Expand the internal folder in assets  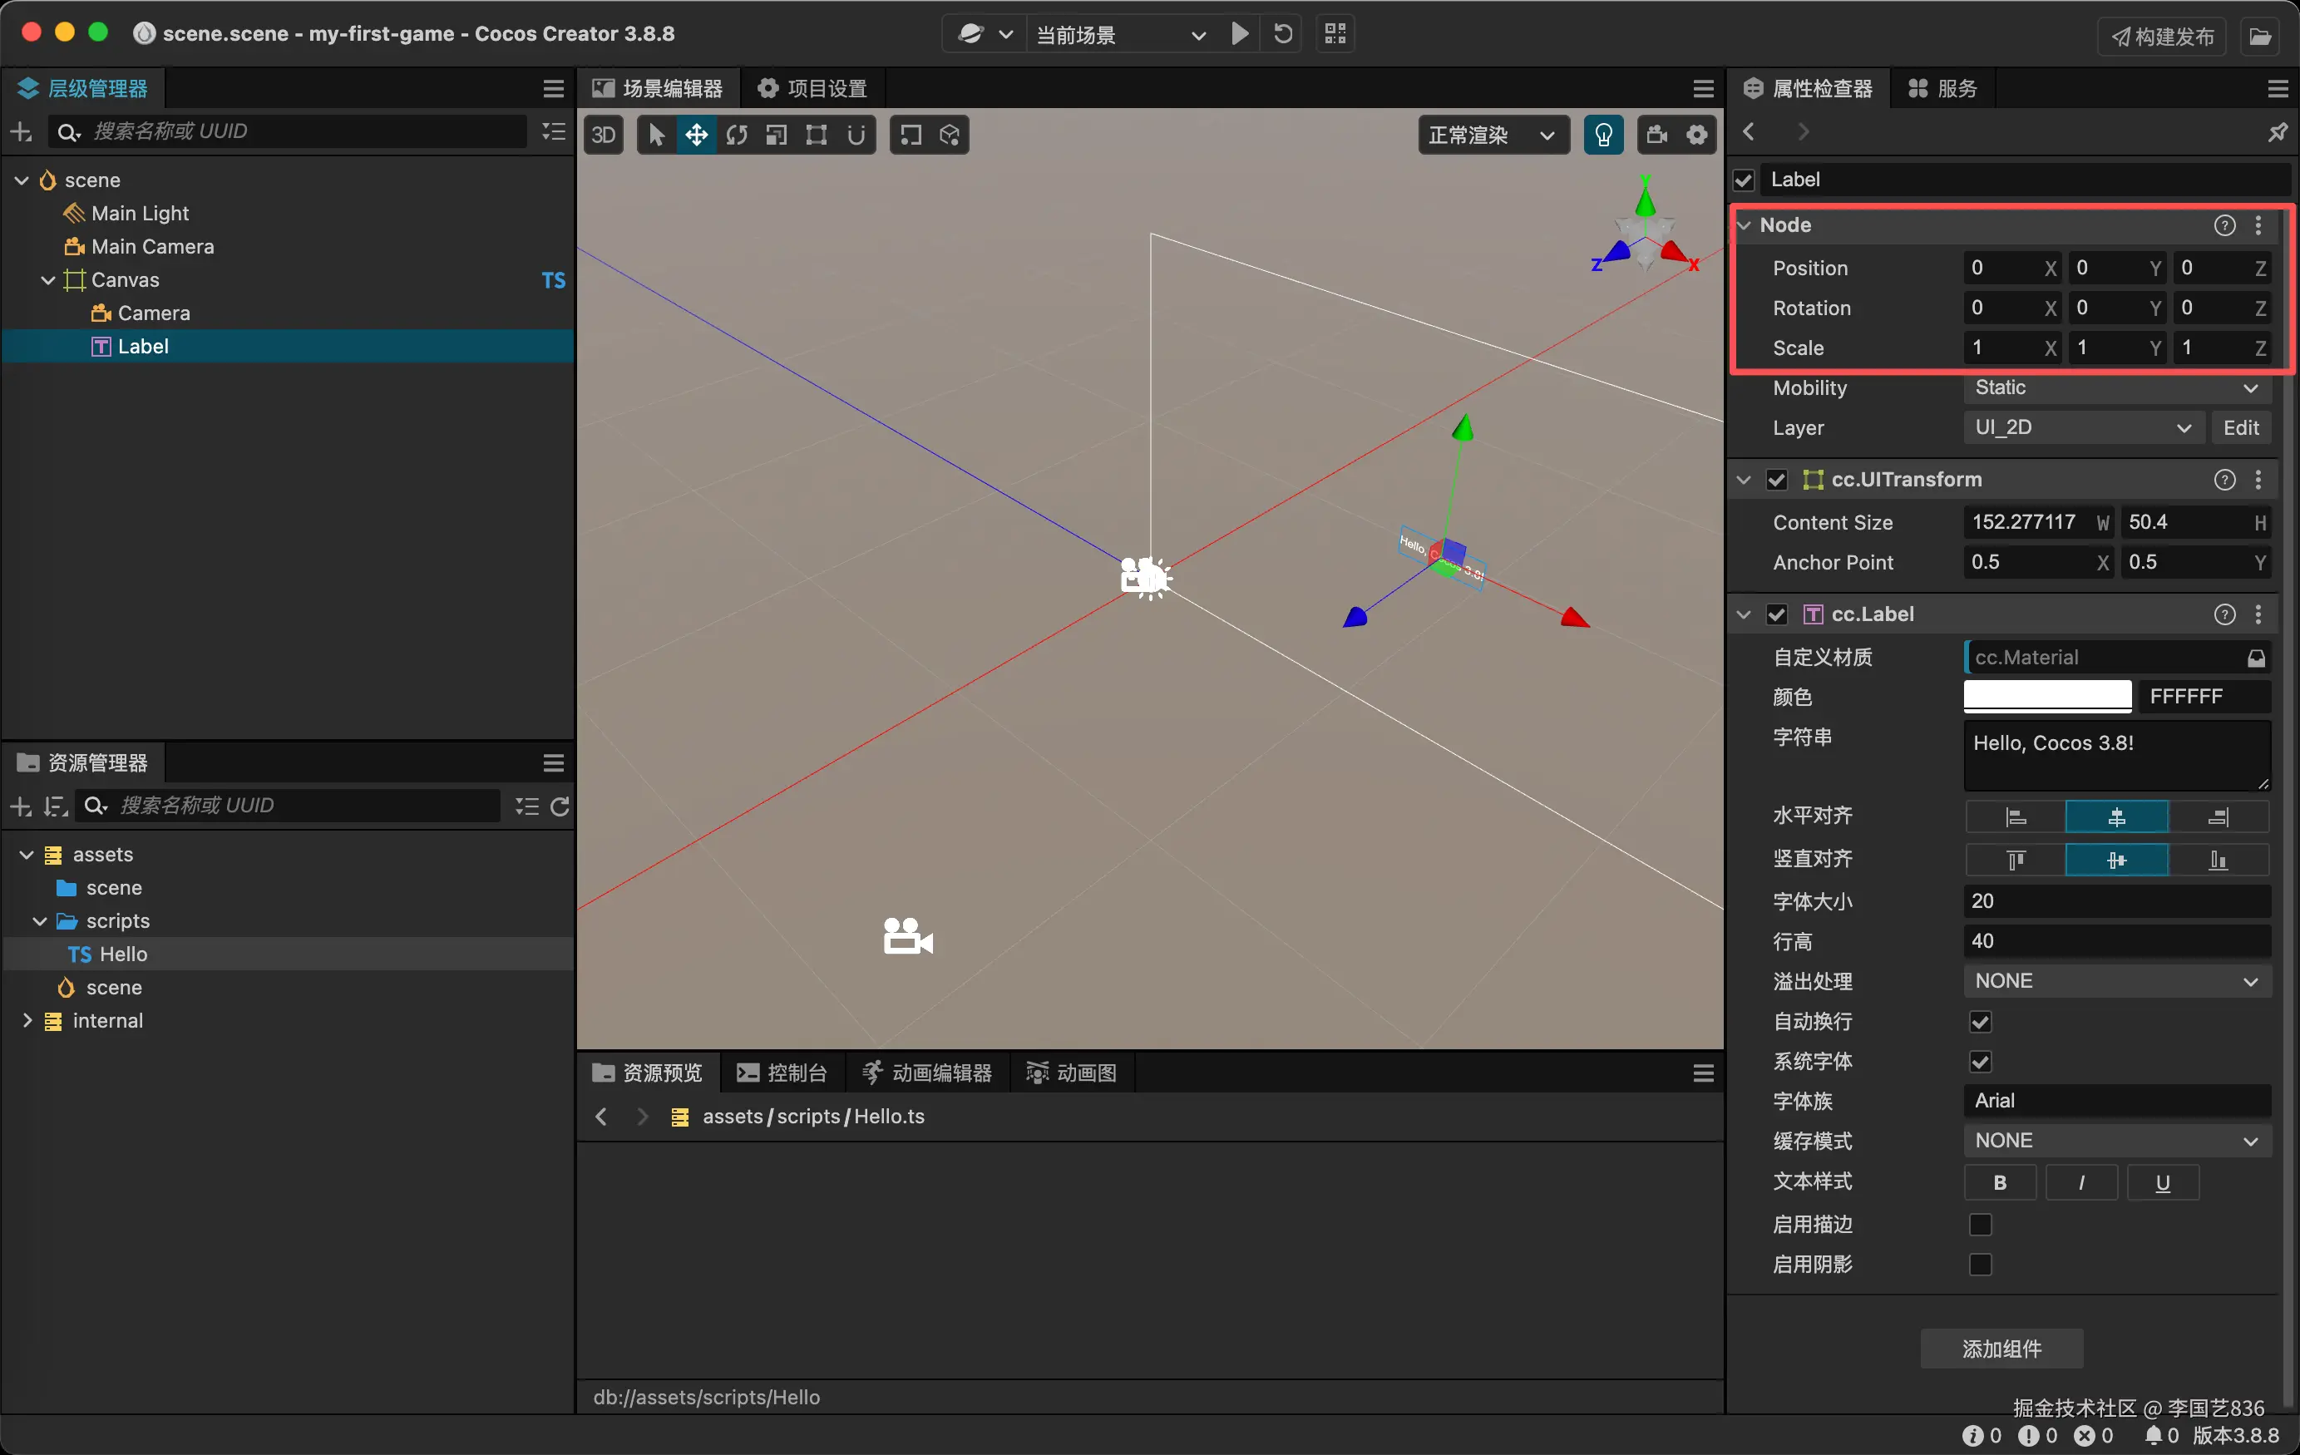27,1020
